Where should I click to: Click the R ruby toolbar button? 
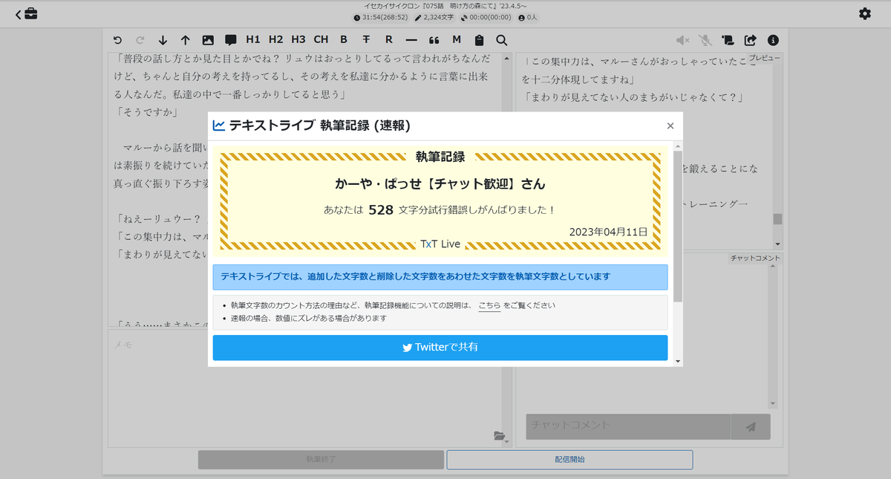pyautogui.click(x=389, y=39)
